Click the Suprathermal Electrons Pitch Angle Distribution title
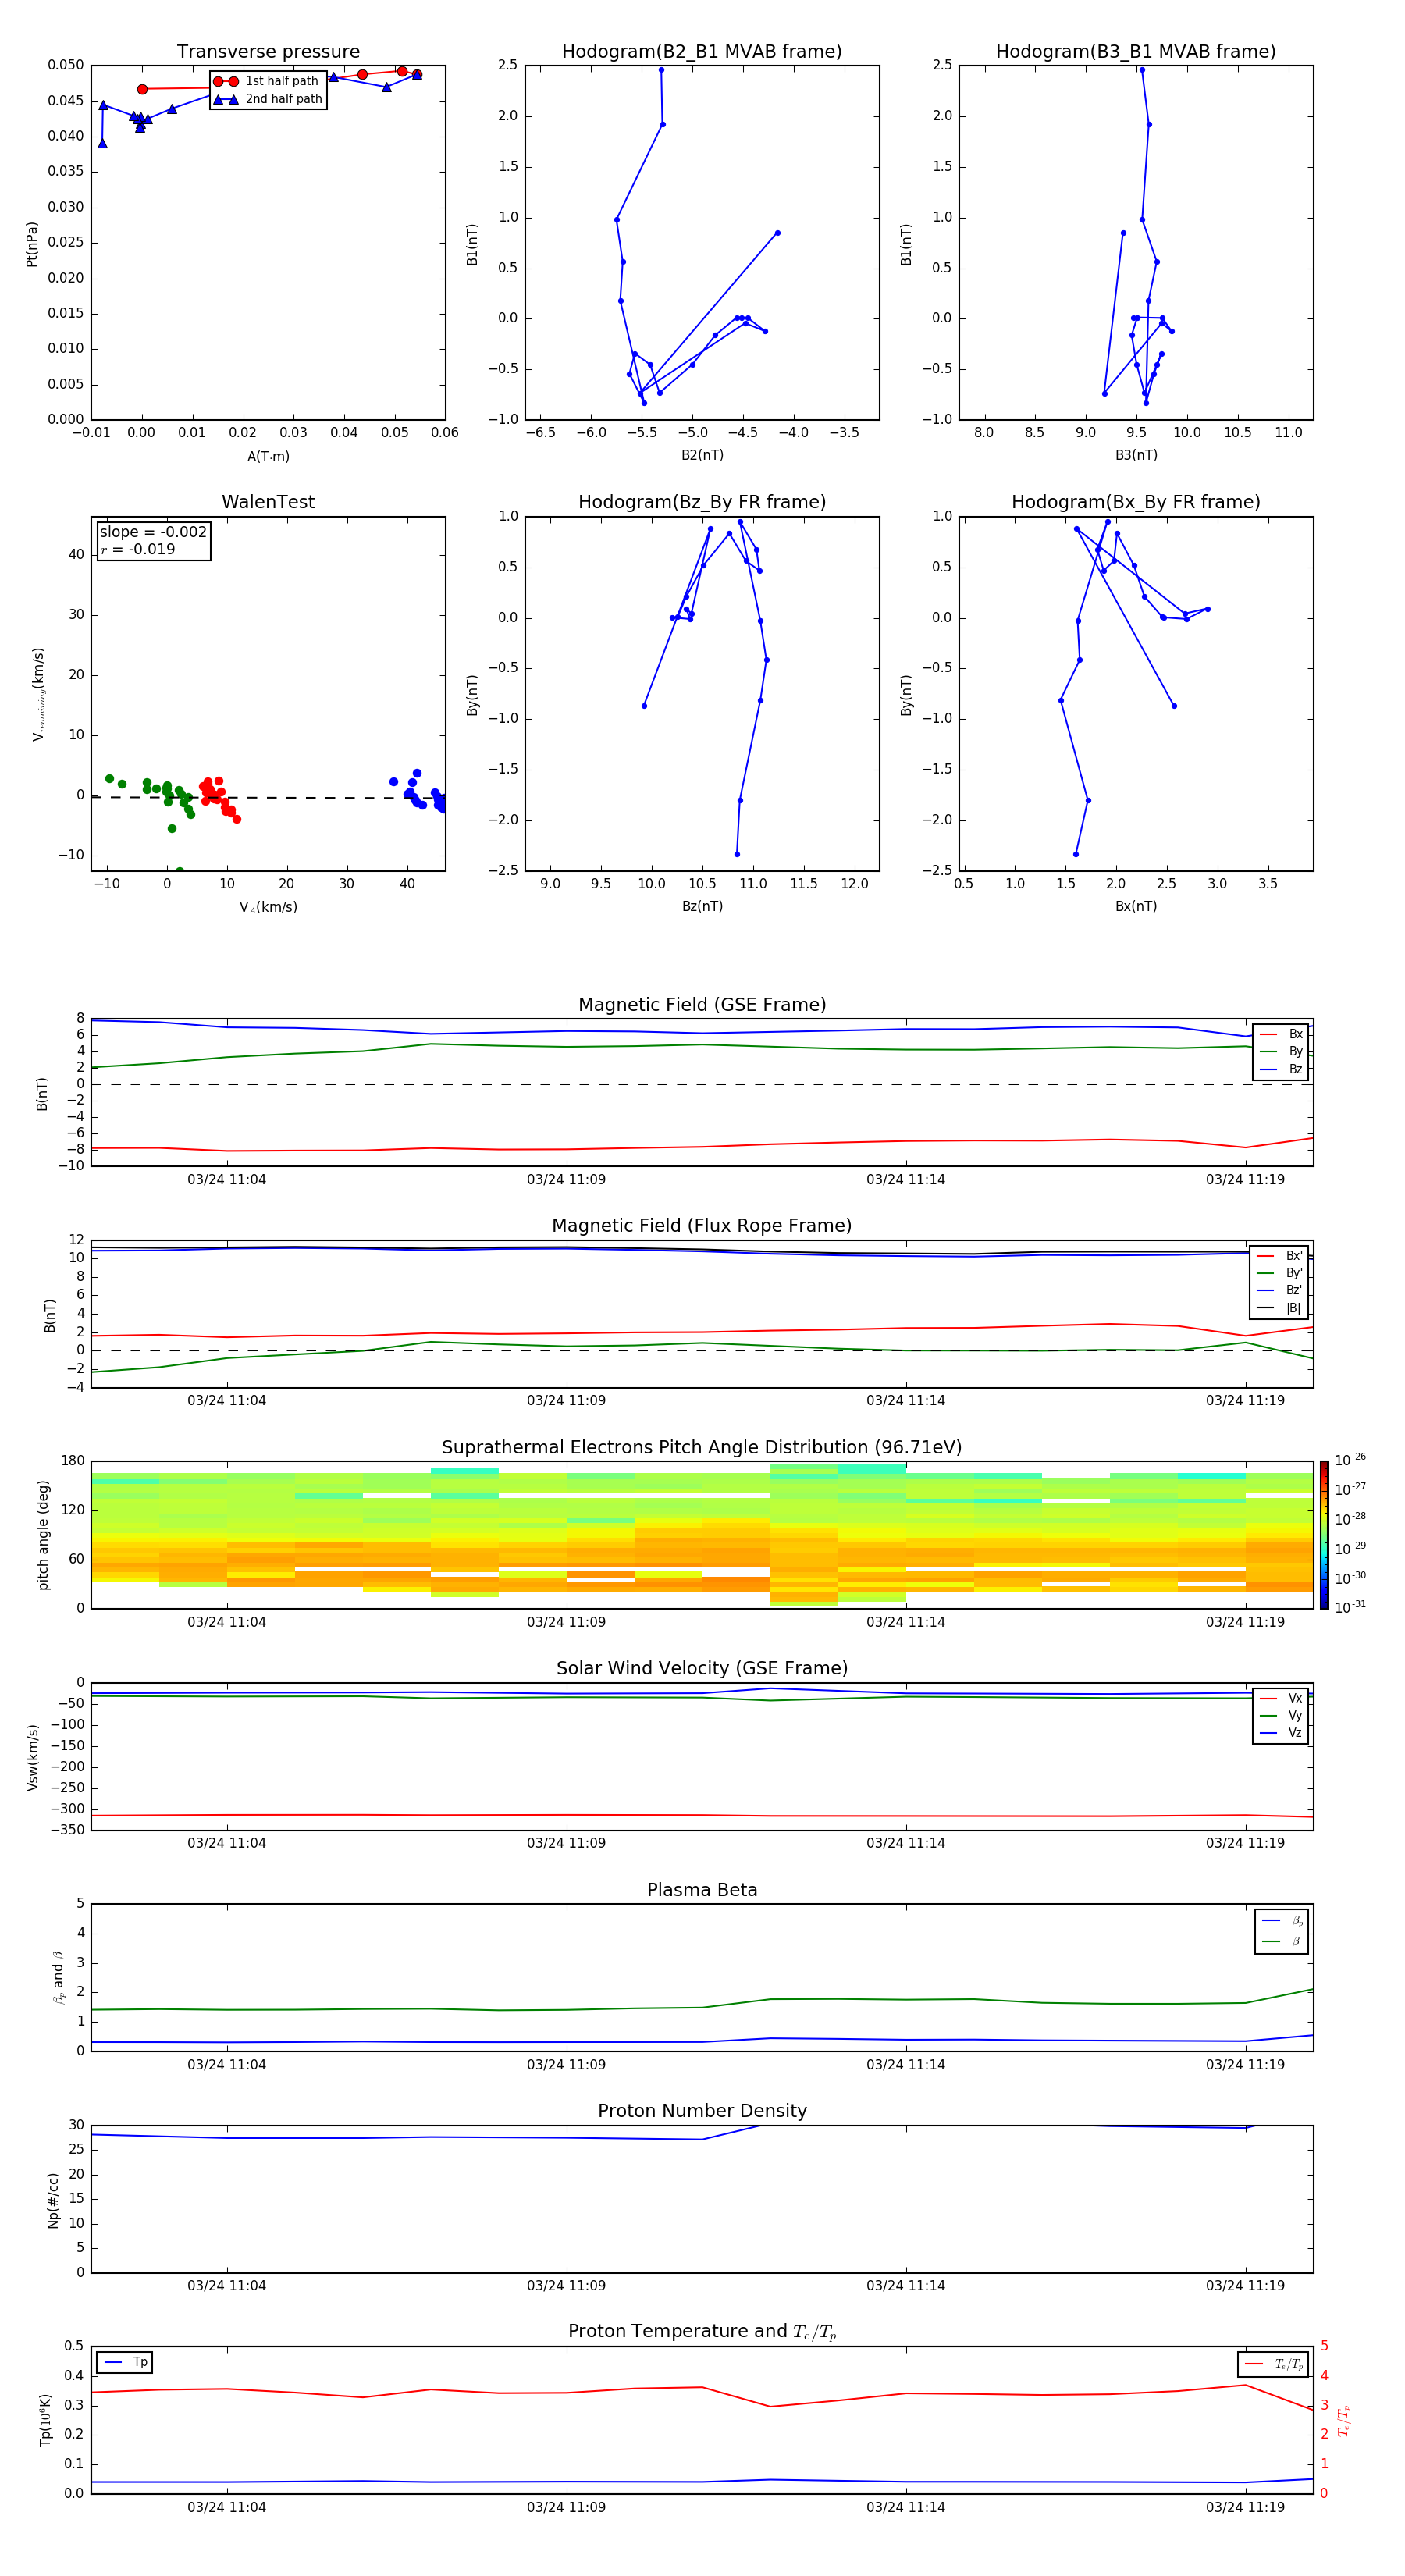1405x2576 pixels. pyautogui.click(x=702, y=1448)
